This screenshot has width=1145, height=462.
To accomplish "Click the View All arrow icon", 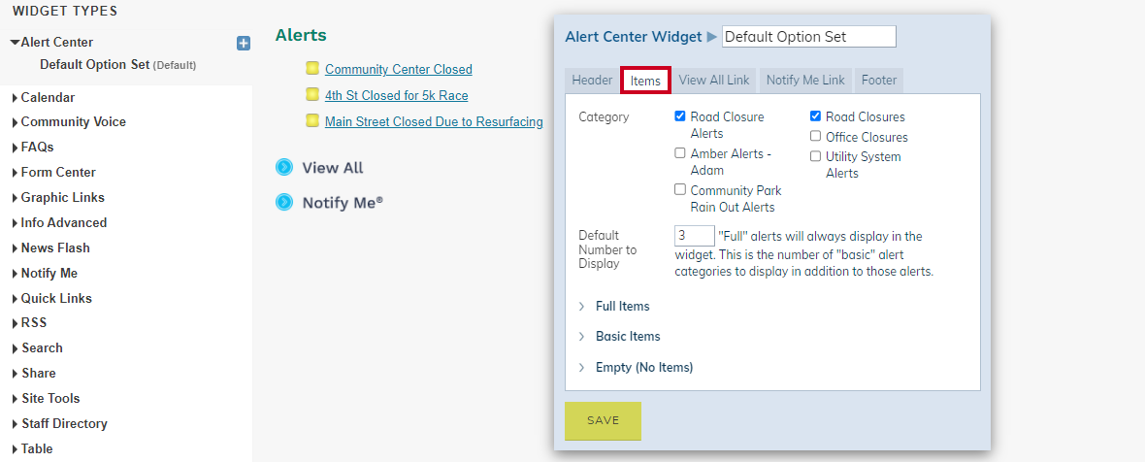I will click(x=284, y=168).
